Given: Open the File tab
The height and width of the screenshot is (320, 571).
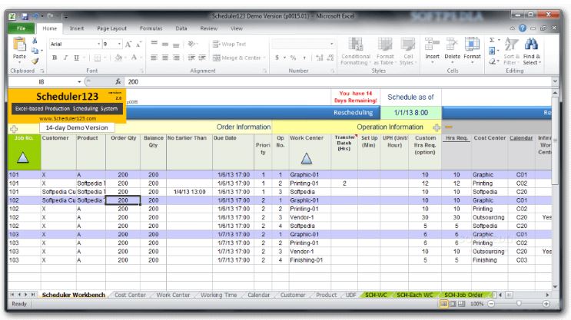Looking at the screenshot, I should pos(21,28).
